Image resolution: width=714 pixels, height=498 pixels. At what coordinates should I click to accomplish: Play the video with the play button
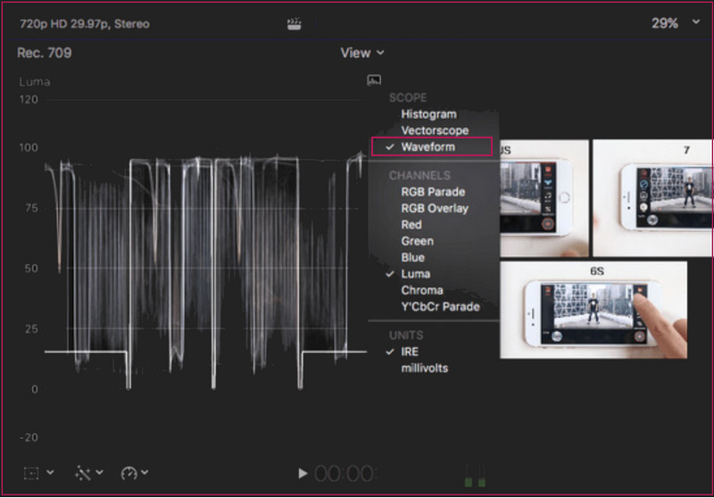pyautogui.click(x=303, y=473)
